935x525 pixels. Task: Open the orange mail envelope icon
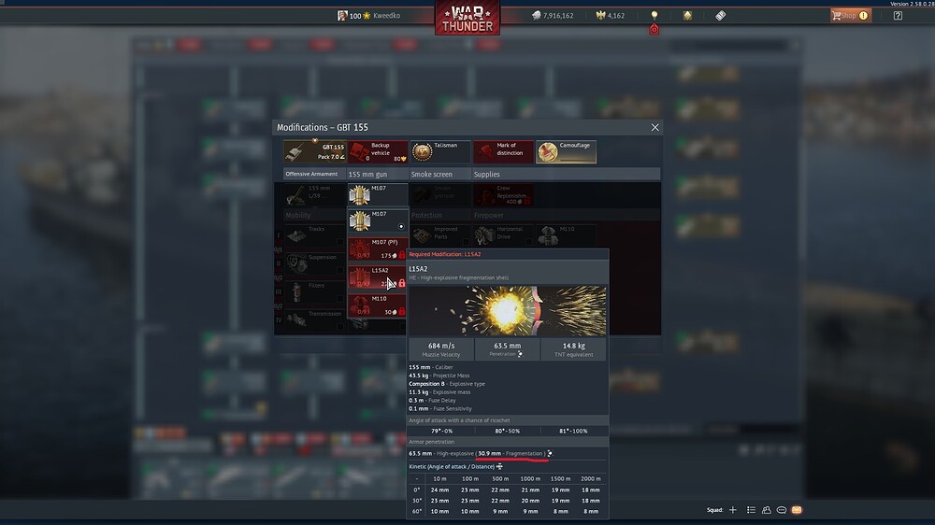click(x=797, y=510)
